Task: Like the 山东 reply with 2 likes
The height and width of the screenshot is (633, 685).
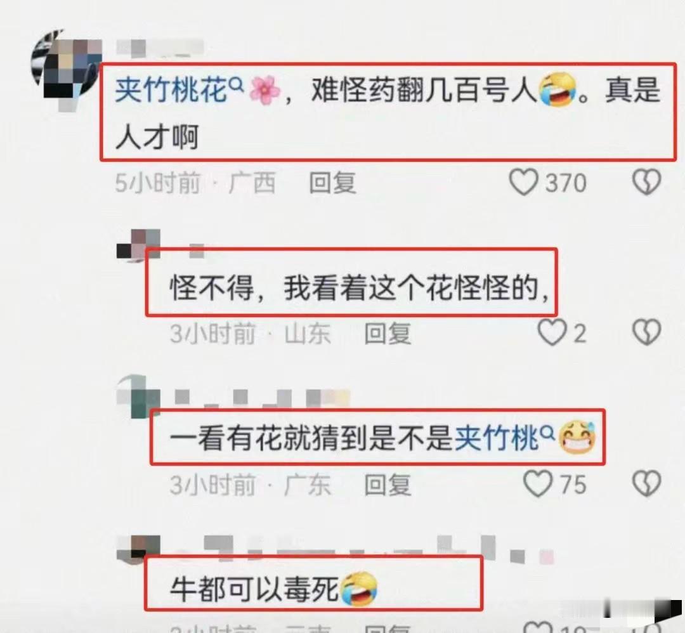Action: coord(552,332)
